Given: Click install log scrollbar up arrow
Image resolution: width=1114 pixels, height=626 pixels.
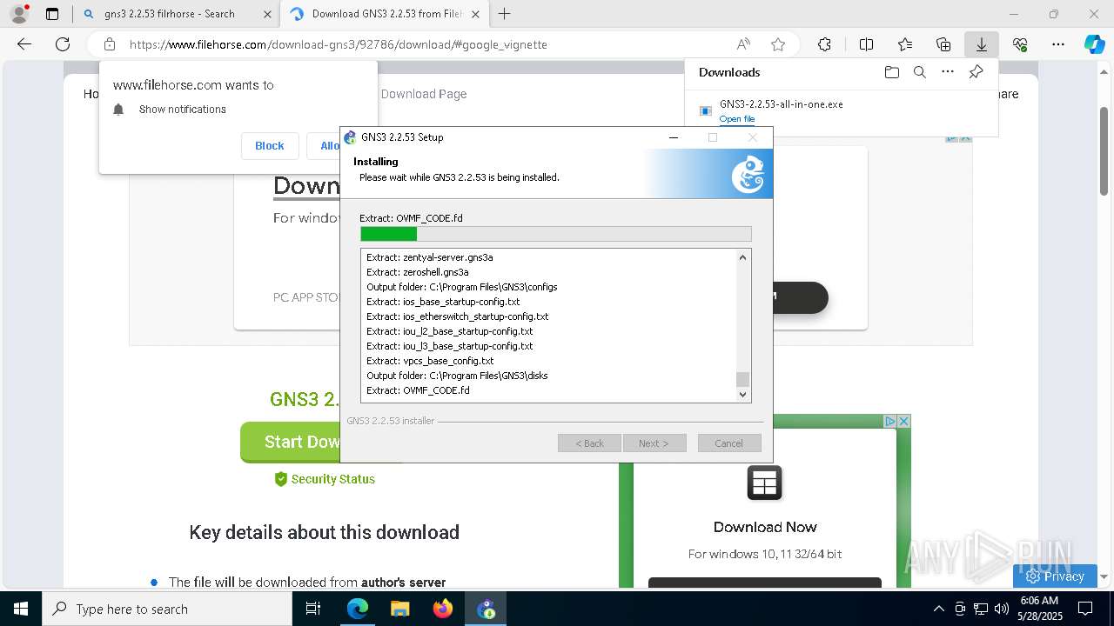Looking at the screenshot, I should [742, 257].
